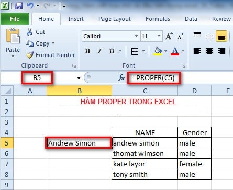Apply the red font color swatch
The width and height of the screenshot is (233, 190).
[x=175, y=51]
